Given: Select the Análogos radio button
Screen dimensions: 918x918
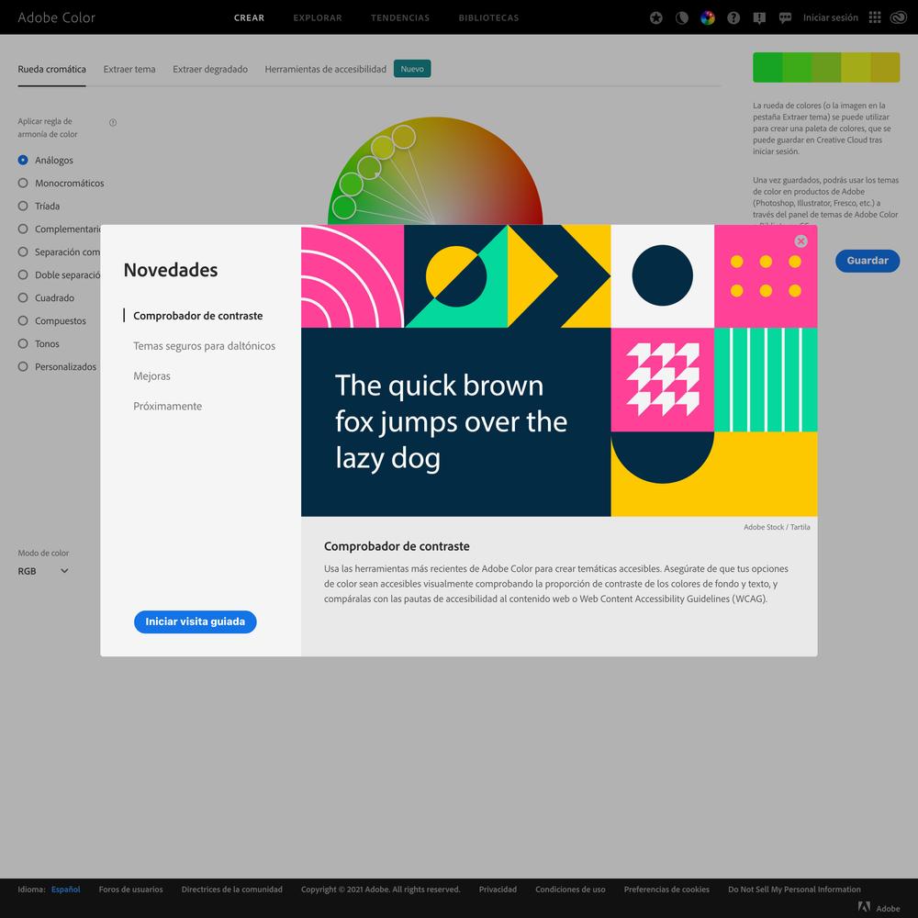Looking at the screenshot, I should pos(23,160).
